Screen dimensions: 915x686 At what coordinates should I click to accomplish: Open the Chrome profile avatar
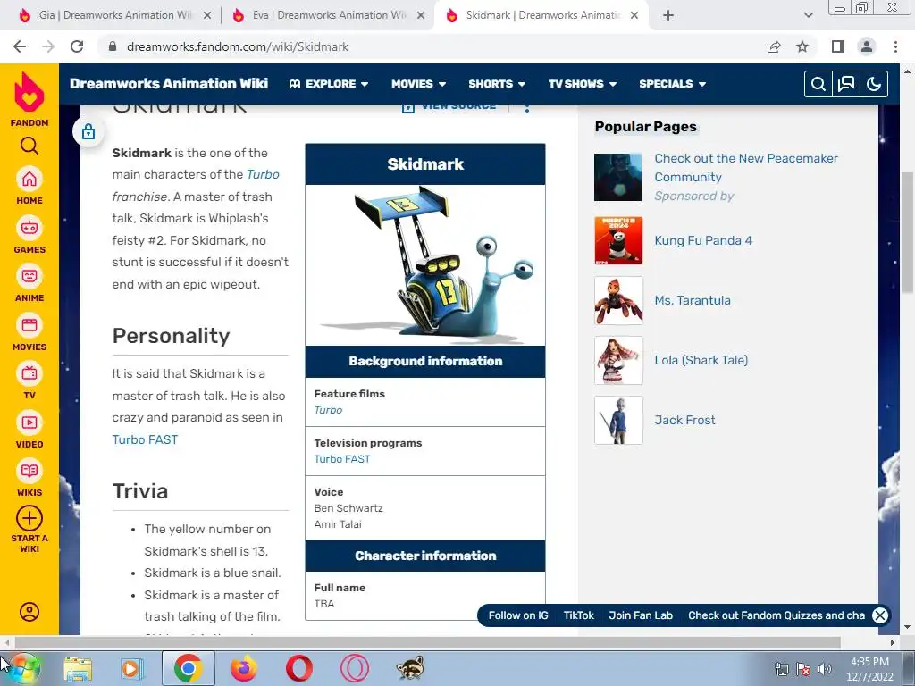867,46
